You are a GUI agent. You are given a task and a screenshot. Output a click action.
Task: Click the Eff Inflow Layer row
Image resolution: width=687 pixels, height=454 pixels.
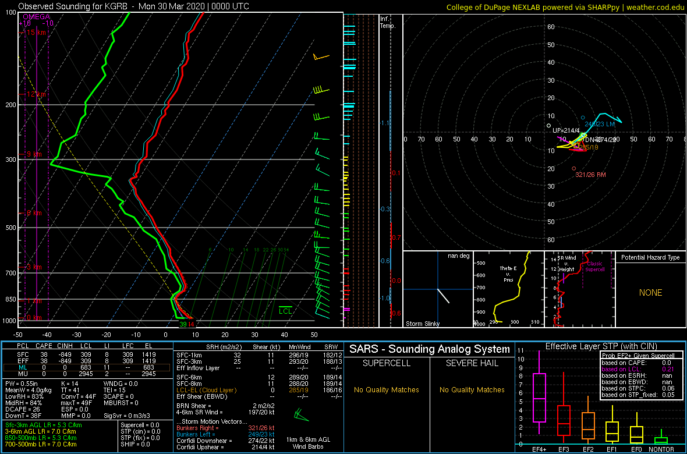[x=258, y=367]
